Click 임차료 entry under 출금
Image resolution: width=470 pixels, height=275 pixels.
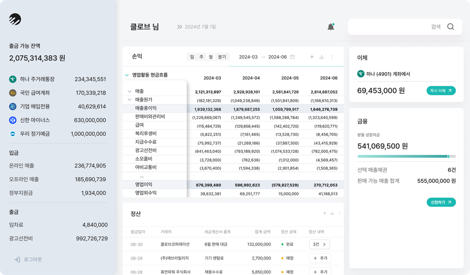[x=58, y=225]
